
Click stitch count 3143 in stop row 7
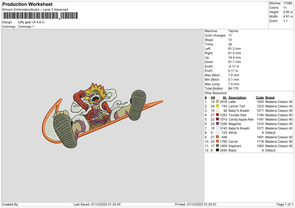224,128
